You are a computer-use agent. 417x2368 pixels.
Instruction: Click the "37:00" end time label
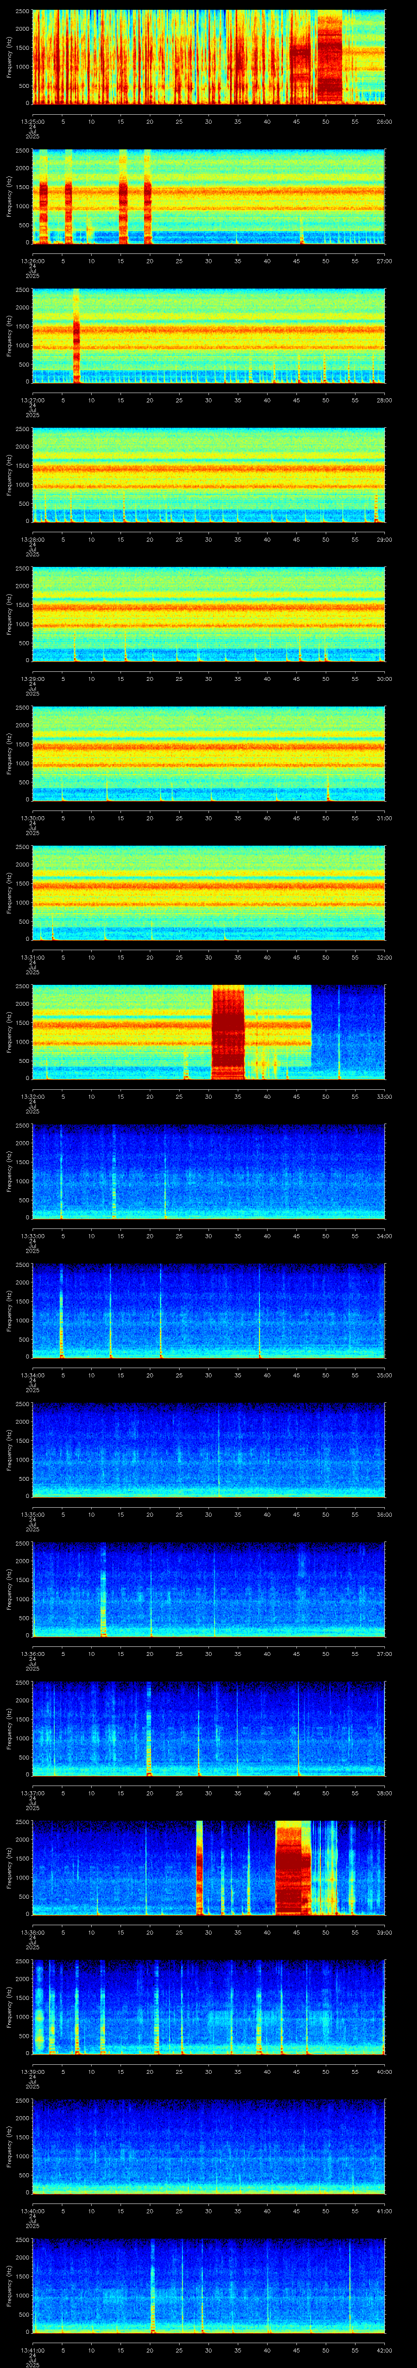(385, 1653)
